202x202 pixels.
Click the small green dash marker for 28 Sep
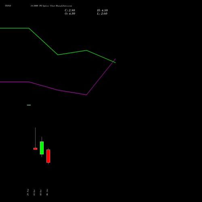coord(29,105)
